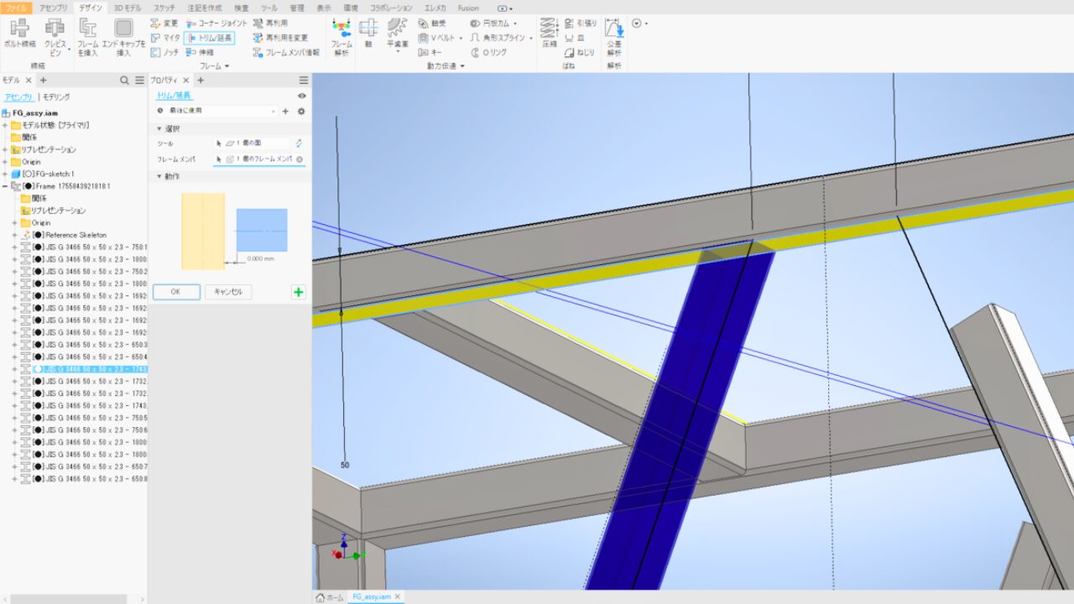Click the 変更 (change) frame tool
The width and height of the screenshot is (1074, 604).
164,23
